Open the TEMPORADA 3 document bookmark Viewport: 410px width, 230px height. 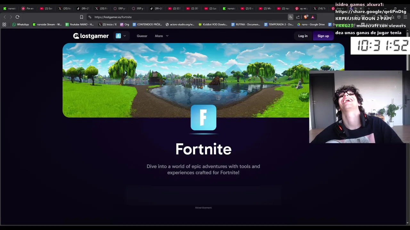tap(279, 24)
